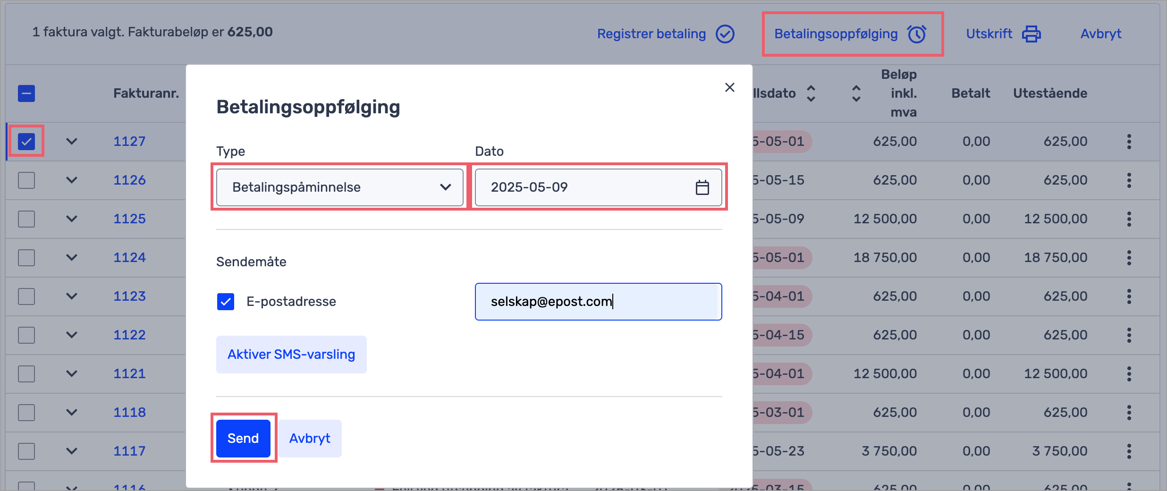Click the email field containing selskap@epost.com
This screenshot has width=1167, height=491.
click(x=598, y=302)
